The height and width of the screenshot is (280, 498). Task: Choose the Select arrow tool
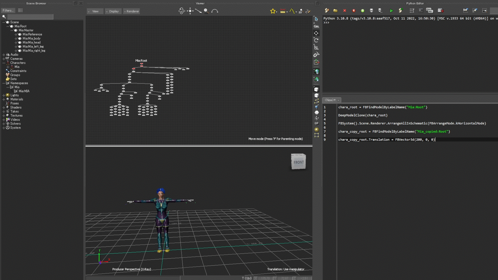(x=316, y=19)
